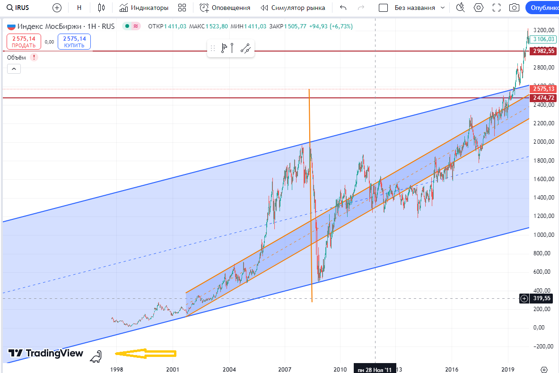This screenshot has height=373, width=559.
Task: Click the 2474,72 red line price label
Action: tap(544, 97)
